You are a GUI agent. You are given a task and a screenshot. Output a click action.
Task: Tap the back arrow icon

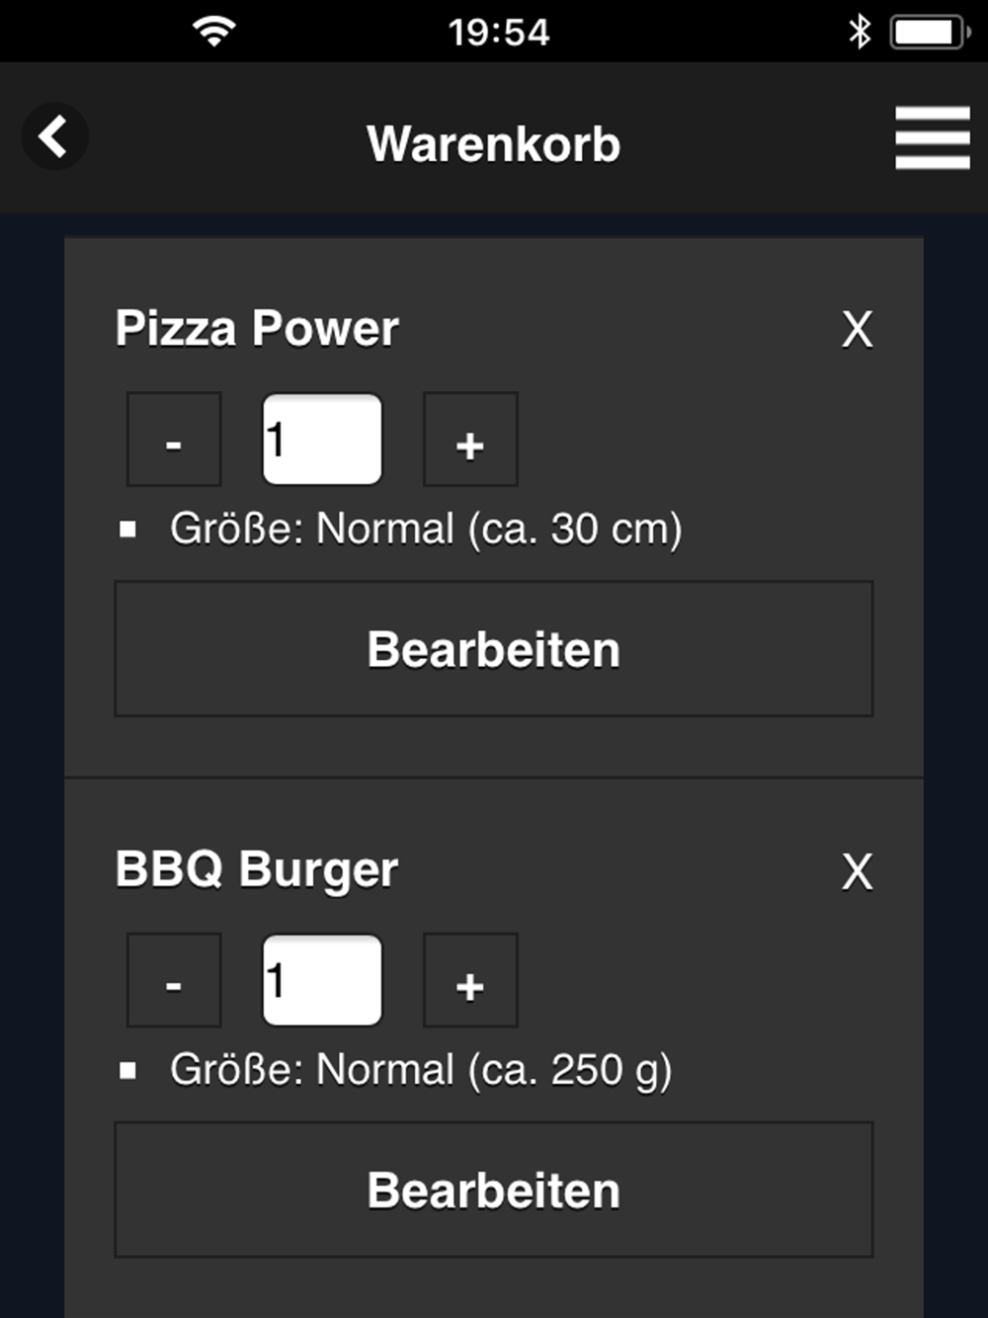pyautogui.click(x=54, y=136)
